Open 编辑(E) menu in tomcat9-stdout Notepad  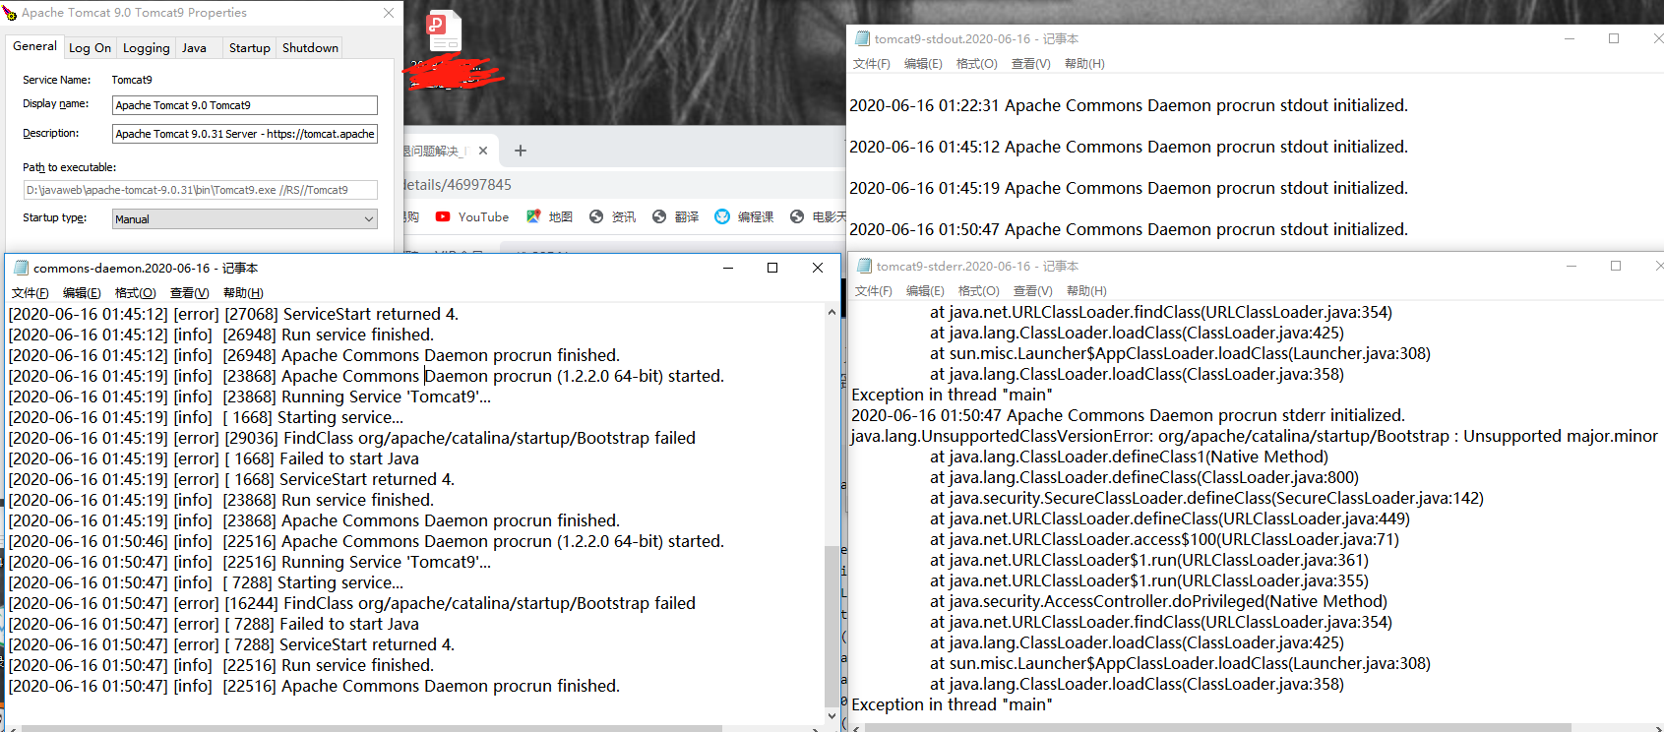(923, 63)
